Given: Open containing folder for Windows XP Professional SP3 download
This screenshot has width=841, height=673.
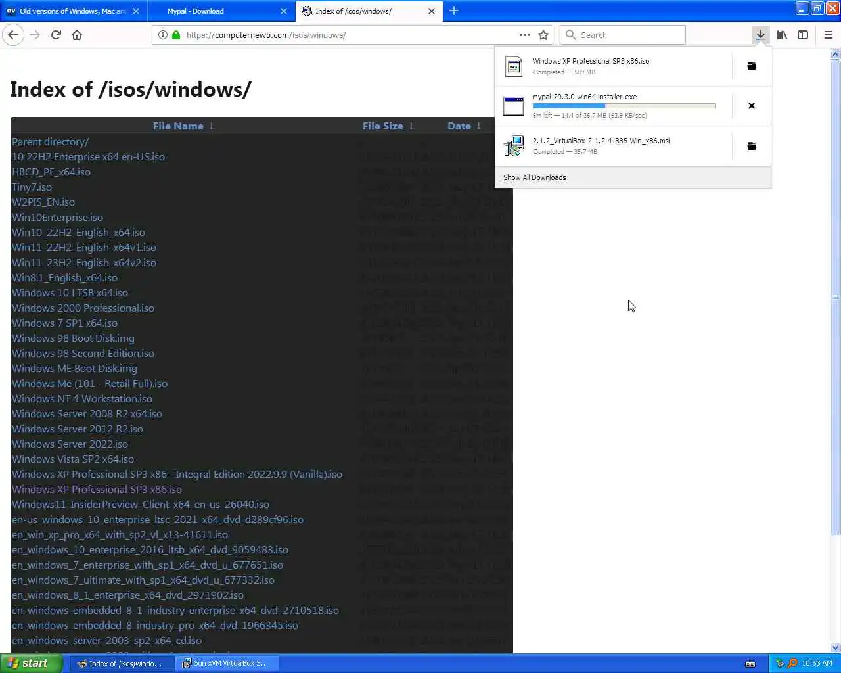Looking at the screenshot, I should click(x=752, y=66).
